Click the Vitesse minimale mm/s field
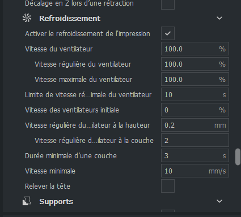 pyautogui.click(x=195, y=171)
